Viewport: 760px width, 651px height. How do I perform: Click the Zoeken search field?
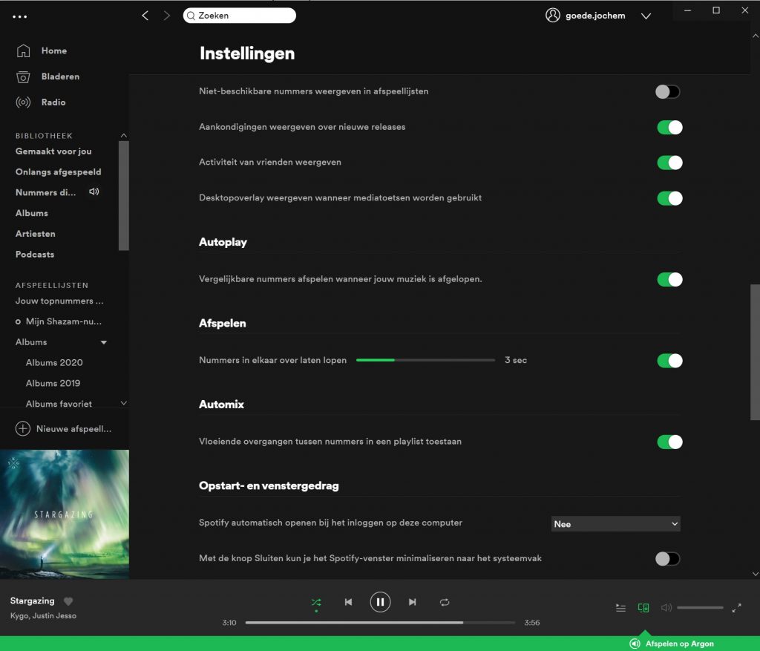click(x=240, y=16)
